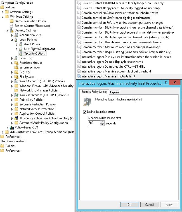This screenshot has width=182, height=212.
Task: Select 'Domain controller: Refuse machine account password changes'
Action: [x=122, y=23]
